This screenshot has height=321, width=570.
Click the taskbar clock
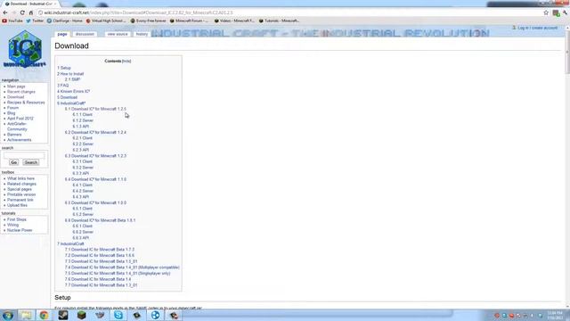click(x=555, y=315)
